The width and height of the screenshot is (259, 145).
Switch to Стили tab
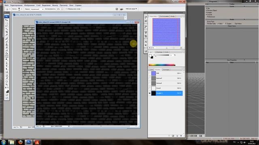[x=166, y=52]
